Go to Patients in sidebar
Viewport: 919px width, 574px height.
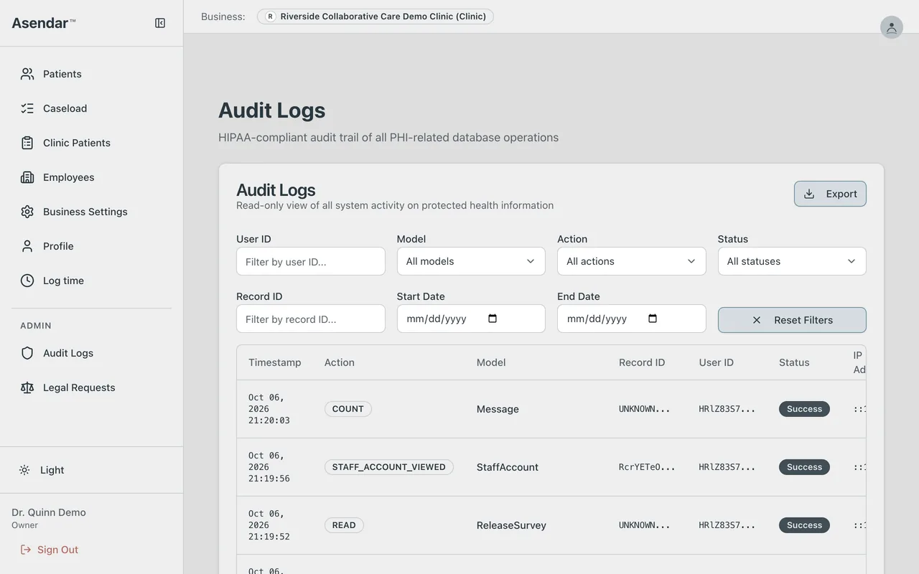[x=91, y=74]
